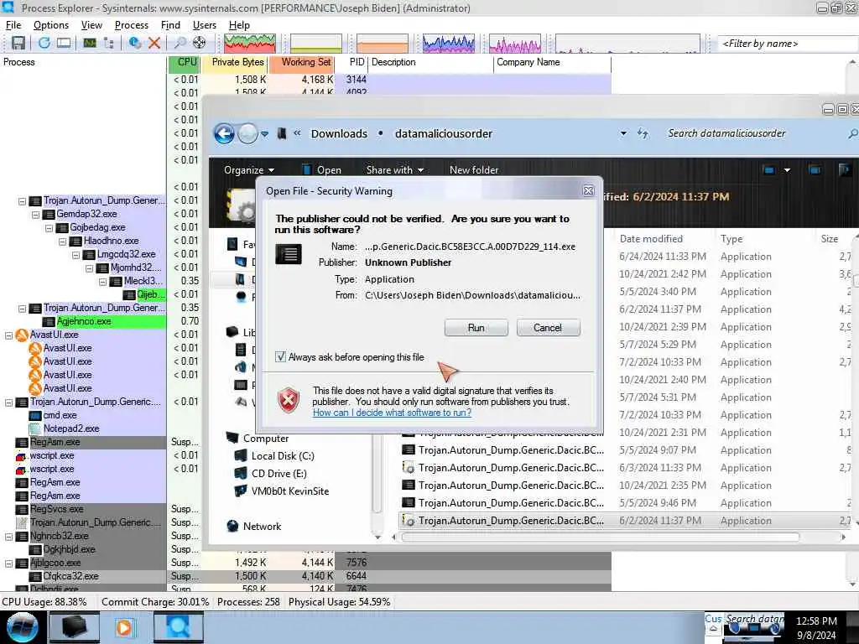Click the Explorer Forward arrow button

pos(247,133)
